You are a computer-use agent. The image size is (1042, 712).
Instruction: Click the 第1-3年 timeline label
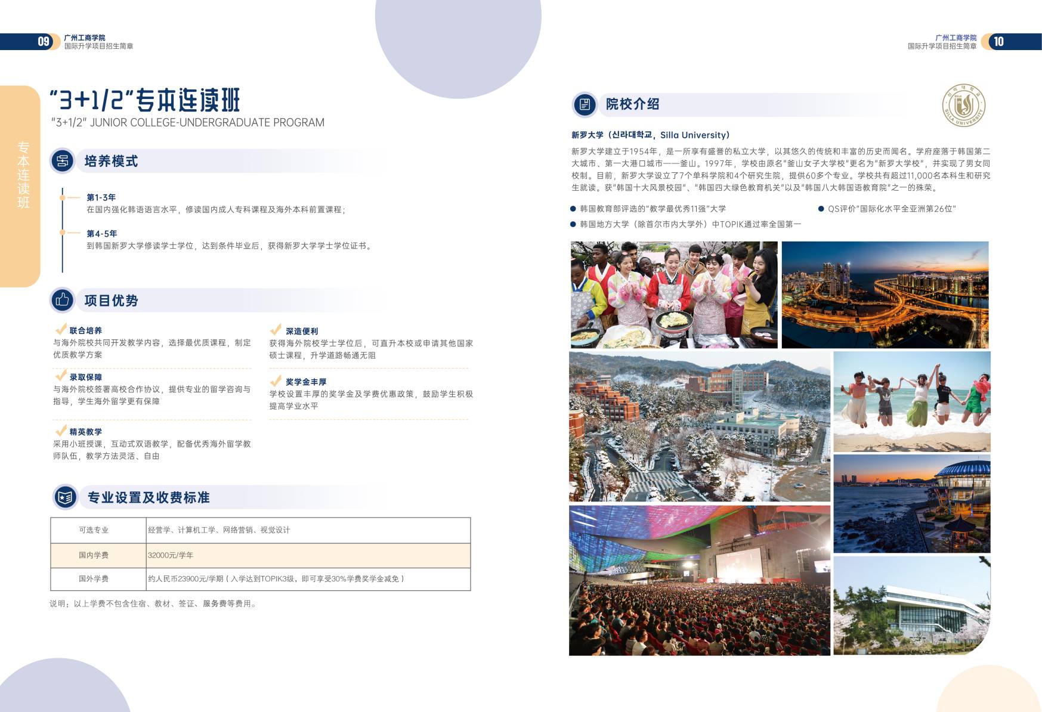101,197
